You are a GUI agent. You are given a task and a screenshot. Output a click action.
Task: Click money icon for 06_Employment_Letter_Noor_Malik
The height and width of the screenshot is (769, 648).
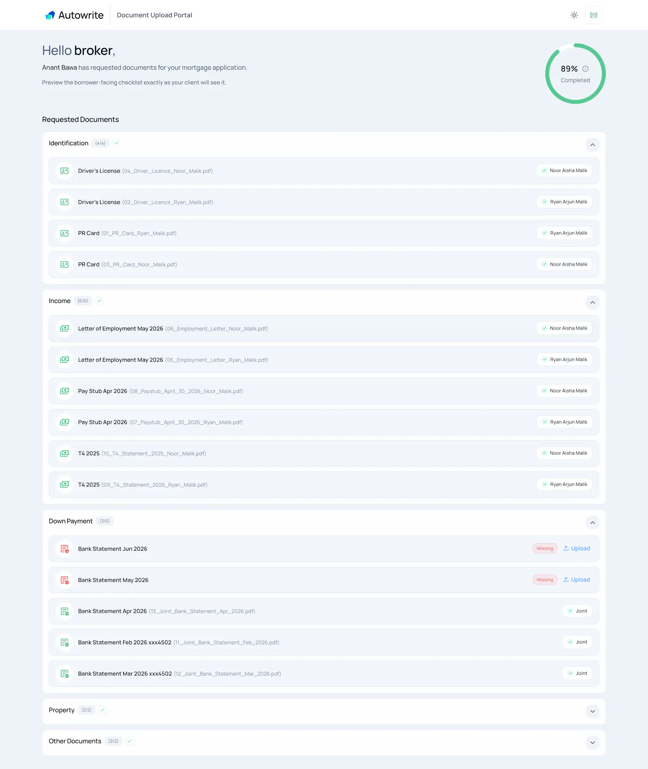[x=64, y=328]
